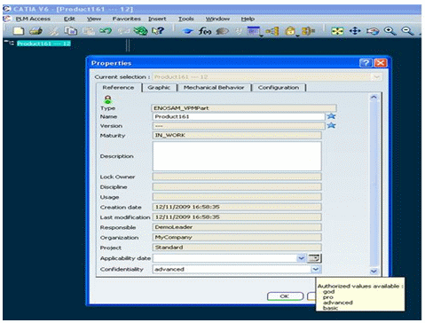Click the Cut scissors icon
425x323 pixels.
point(53,31)
